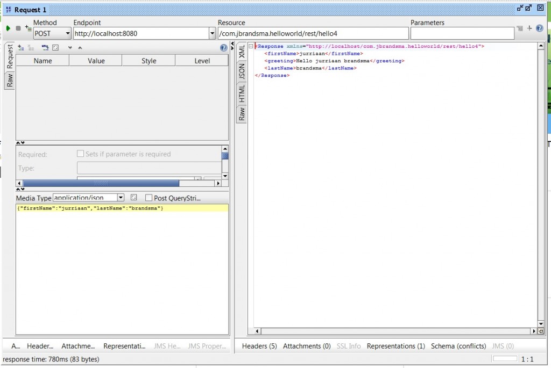This screenshot has width=551, height=368.
Task: Enable the 'Sets if parameter is required' checkbox
Action: [79, 154]
